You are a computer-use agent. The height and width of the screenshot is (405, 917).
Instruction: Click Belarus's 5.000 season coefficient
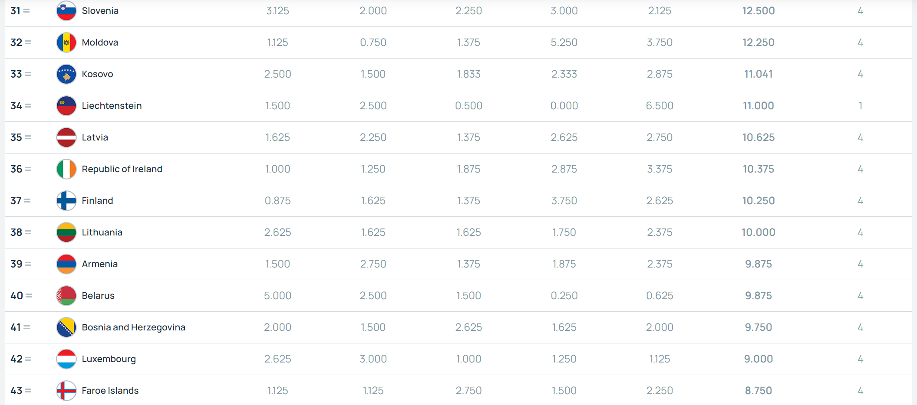[278, 296]
